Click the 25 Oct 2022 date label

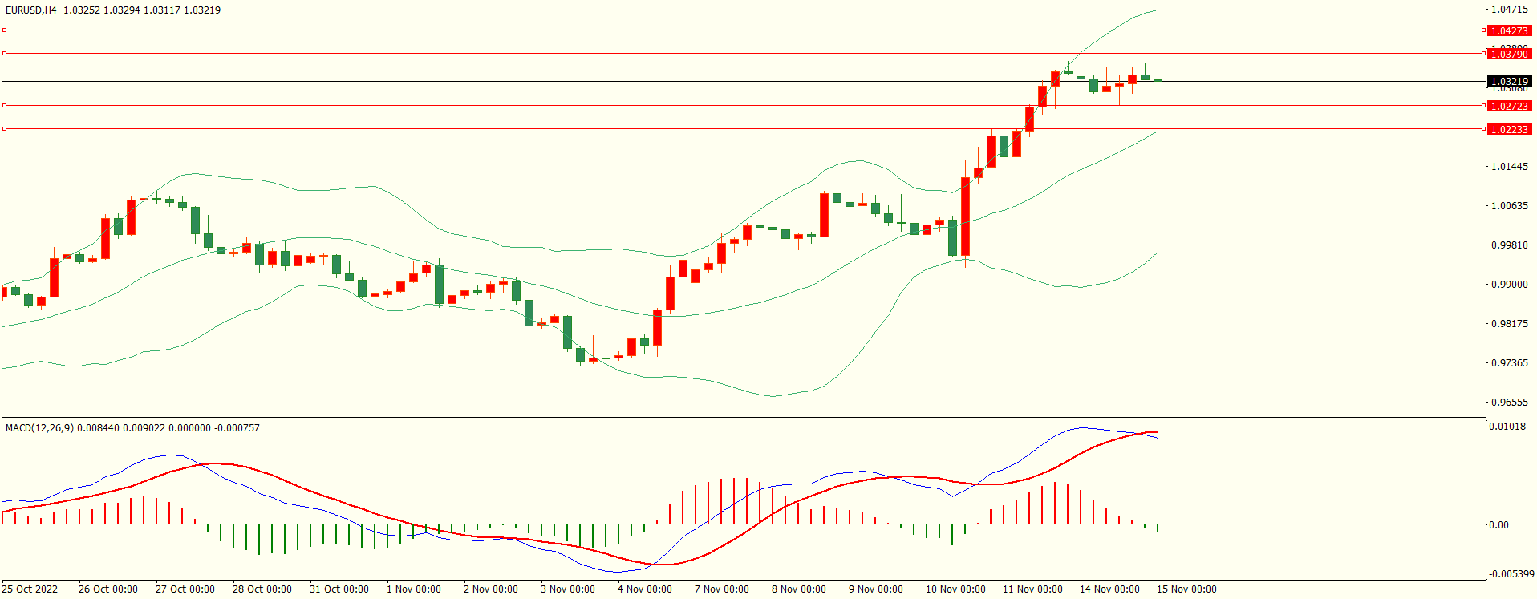point(30,589)
